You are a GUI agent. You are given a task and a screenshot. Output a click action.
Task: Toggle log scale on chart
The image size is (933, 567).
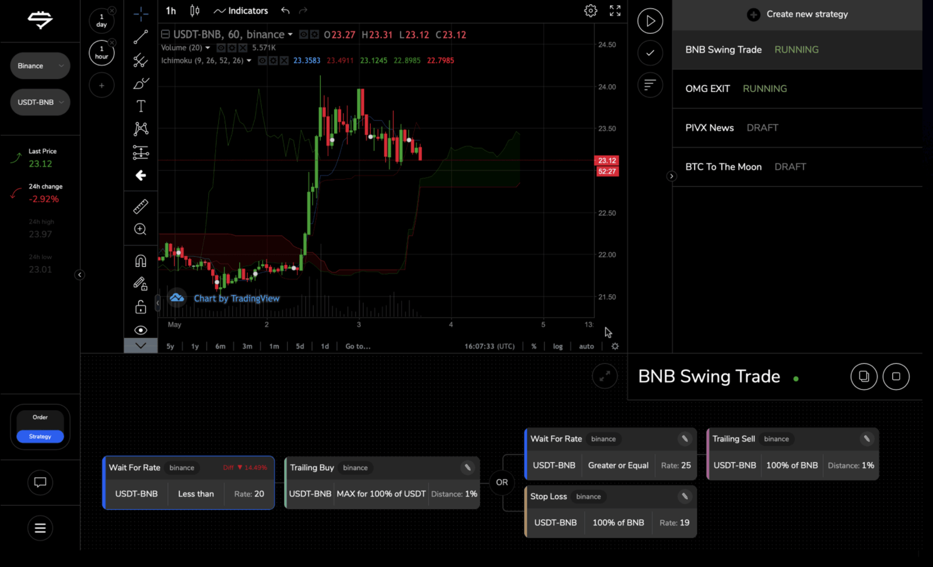tap(557, 346)
